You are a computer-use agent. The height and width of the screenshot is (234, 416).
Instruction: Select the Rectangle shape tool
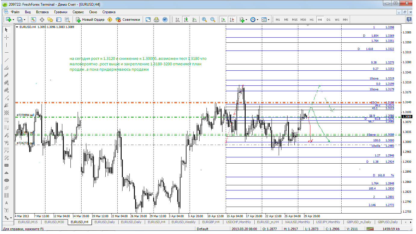[7, 165]
